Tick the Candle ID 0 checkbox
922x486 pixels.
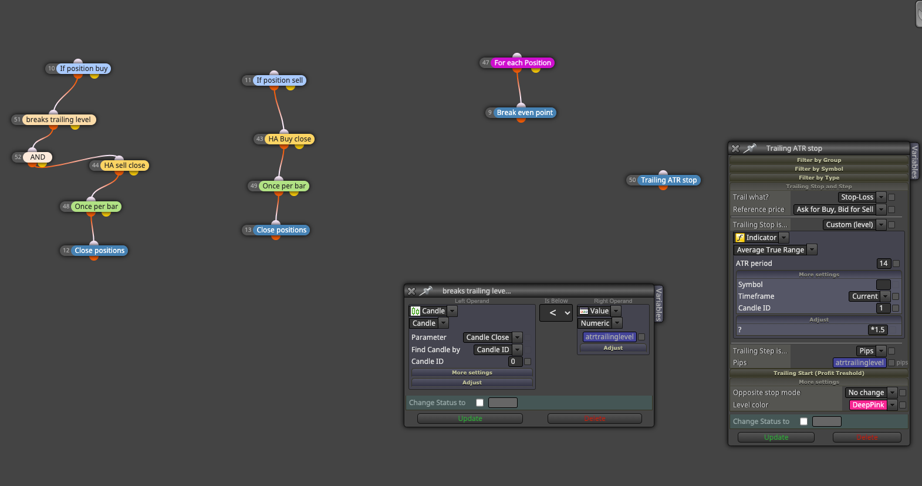[528, 362]
